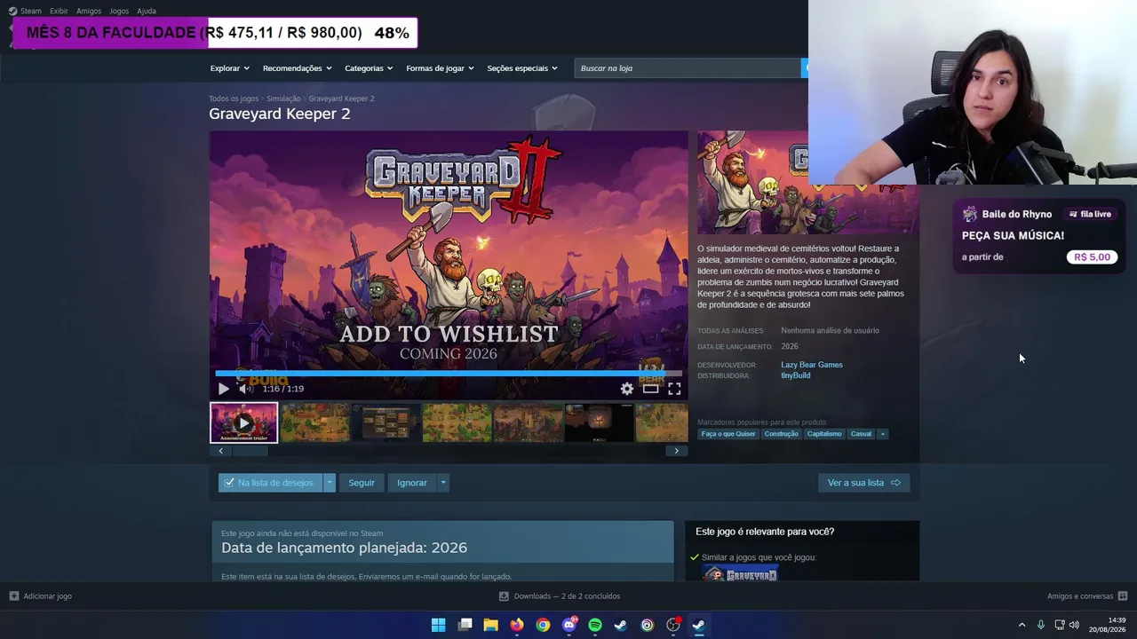Viewport: 1137px width, 639px height.
Task: Open the Ajuda menu
Action: [x=147, y=11]
